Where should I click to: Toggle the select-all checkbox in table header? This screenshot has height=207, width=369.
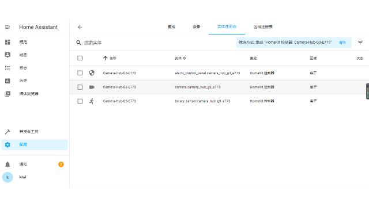tap(80, 58)
